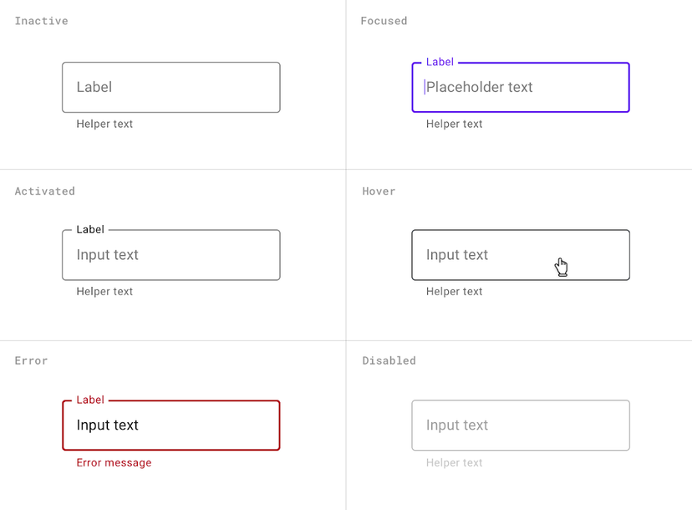Click the Helper text under Inactive field
Viewport: 692px width, 510px height.
(104, 124)
